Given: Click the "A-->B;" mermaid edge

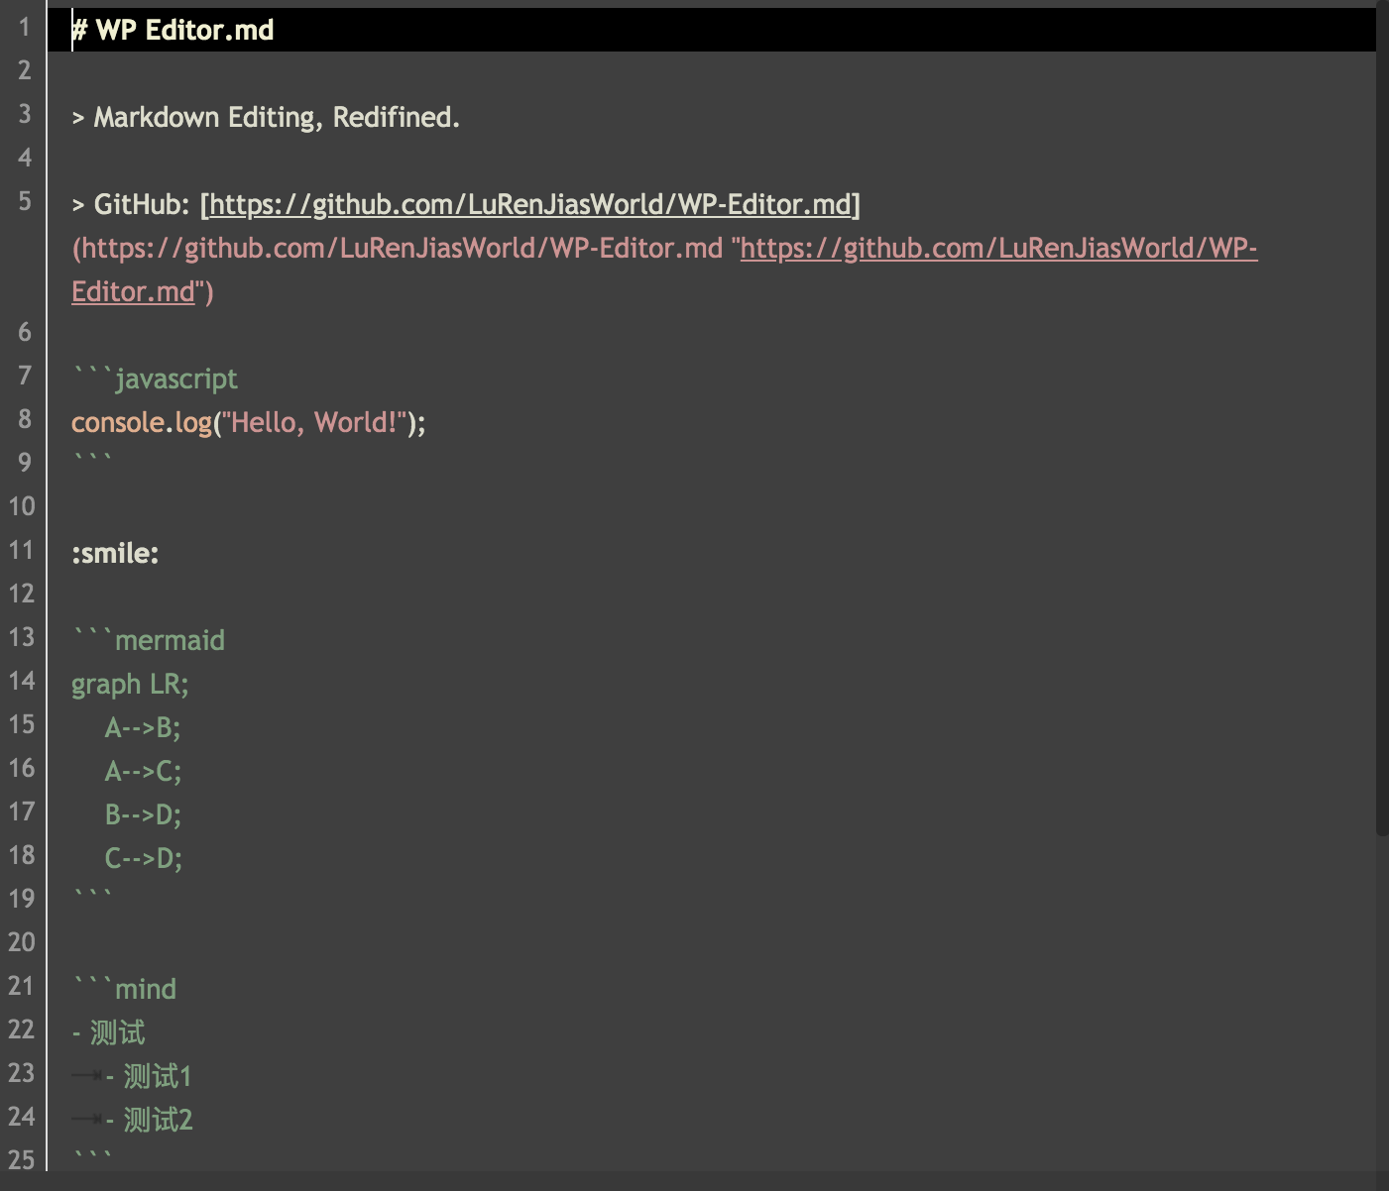Looking at the screenshot, I should (x=143, y=728).
